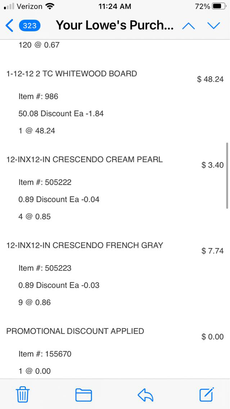Move message using the folder icon
Image resolution: width=230 pixels, height=409 pixels.
point(84,395)
